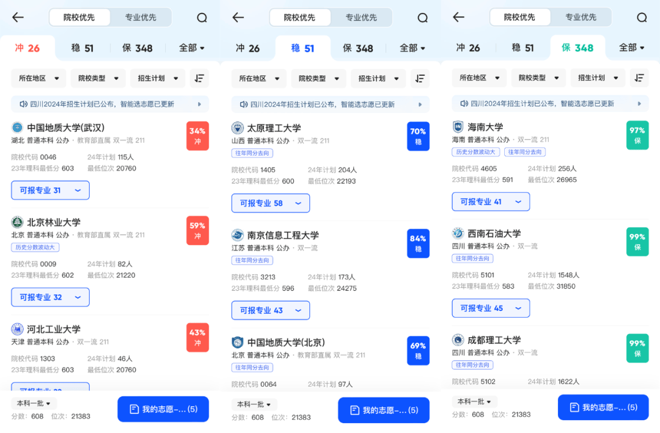The width and height of the screenshot is (660, 433).
Task: Click the 太原理工大学 school logo
Action: click(x=237, y=128)
